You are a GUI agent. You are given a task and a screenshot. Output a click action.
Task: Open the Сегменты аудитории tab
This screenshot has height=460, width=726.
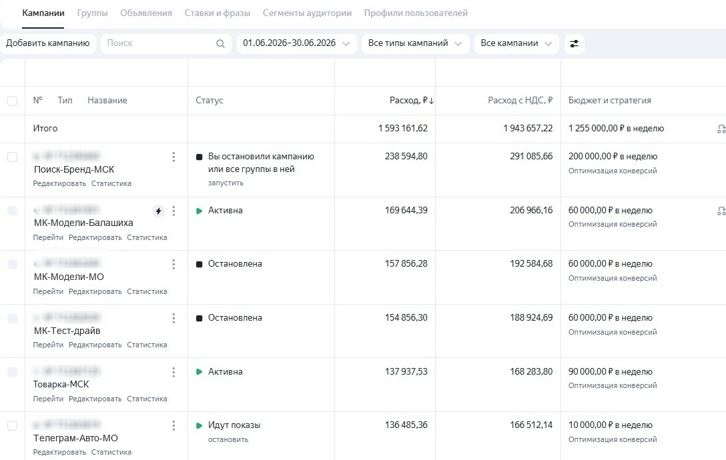[x=308, y=13]
